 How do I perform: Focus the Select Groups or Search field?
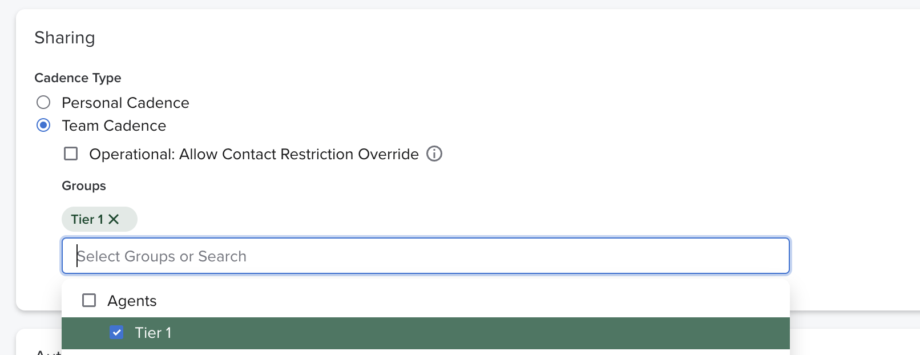point(425,256)
